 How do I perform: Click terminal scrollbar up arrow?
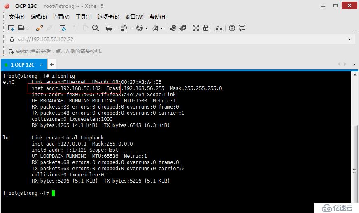(354, 75)
